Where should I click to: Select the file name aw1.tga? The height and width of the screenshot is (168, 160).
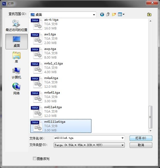[x=50, y=34]
